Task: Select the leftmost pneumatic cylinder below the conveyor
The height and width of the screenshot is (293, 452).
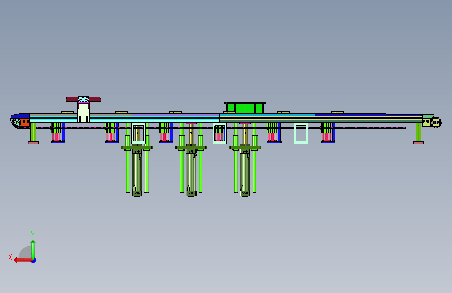Action: 137,172
